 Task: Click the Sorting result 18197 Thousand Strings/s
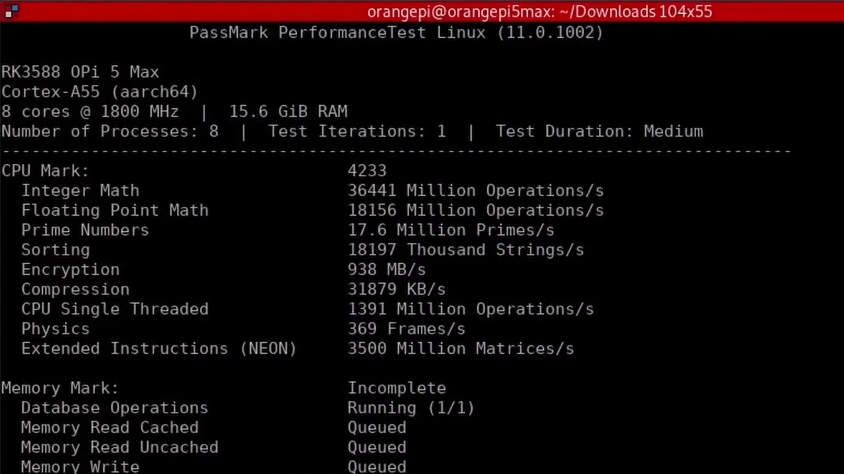(x=466, y=250)
